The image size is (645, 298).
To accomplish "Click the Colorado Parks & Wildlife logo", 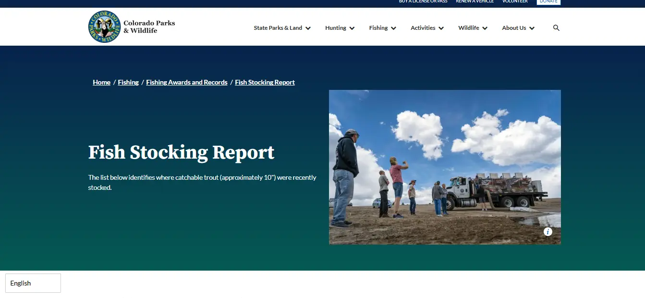I will [x=104, y=27].
